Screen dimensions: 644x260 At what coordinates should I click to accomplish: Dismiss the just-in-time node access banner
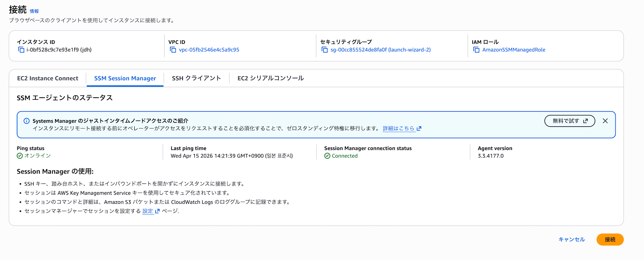tap(605, 121)
